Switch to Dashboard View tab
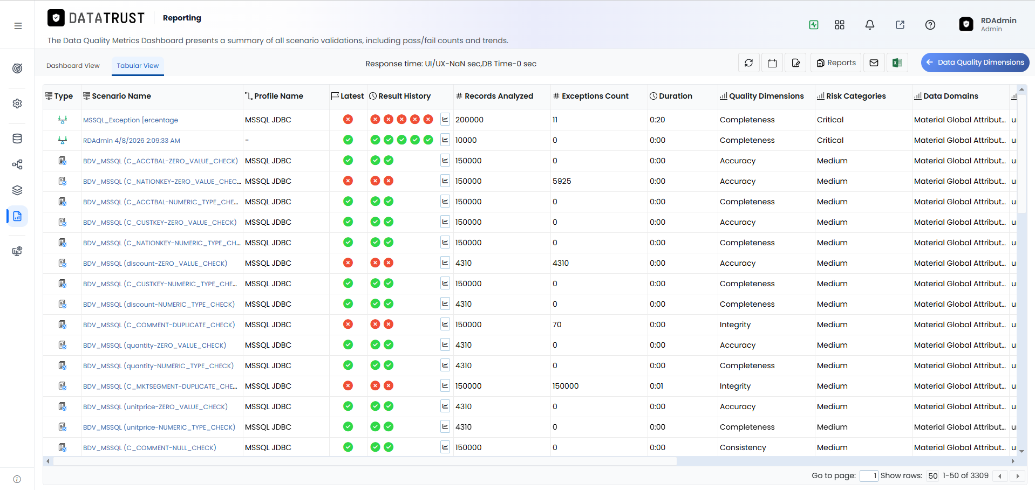This screenshot has width=1035, height=490. [73, 66]
